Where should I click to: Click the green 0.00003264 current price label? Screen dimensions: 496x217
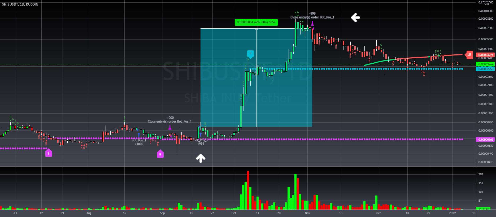click(486, 64)
